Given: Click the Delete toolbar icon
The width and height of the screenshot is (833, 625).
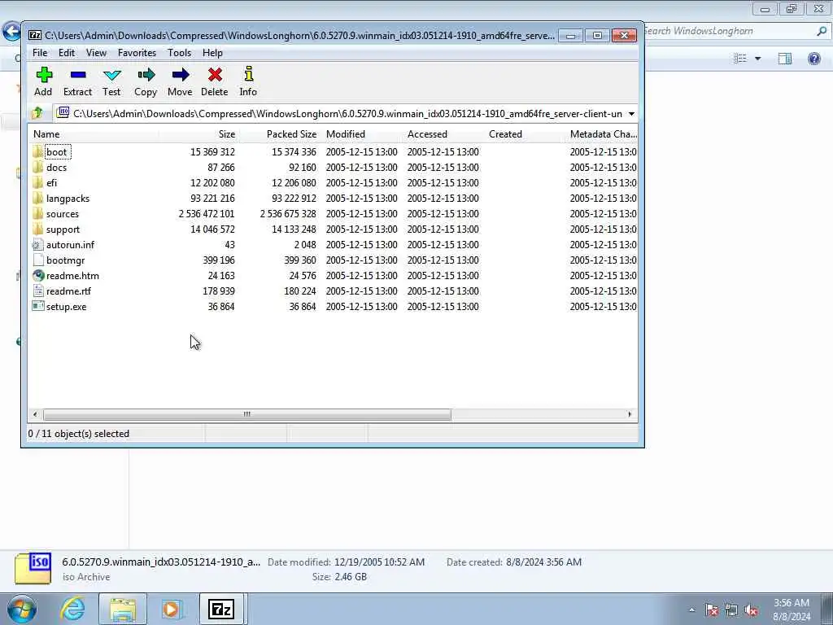Looking at the screenshot, I should pyautogui.click(x=215, y=75).
